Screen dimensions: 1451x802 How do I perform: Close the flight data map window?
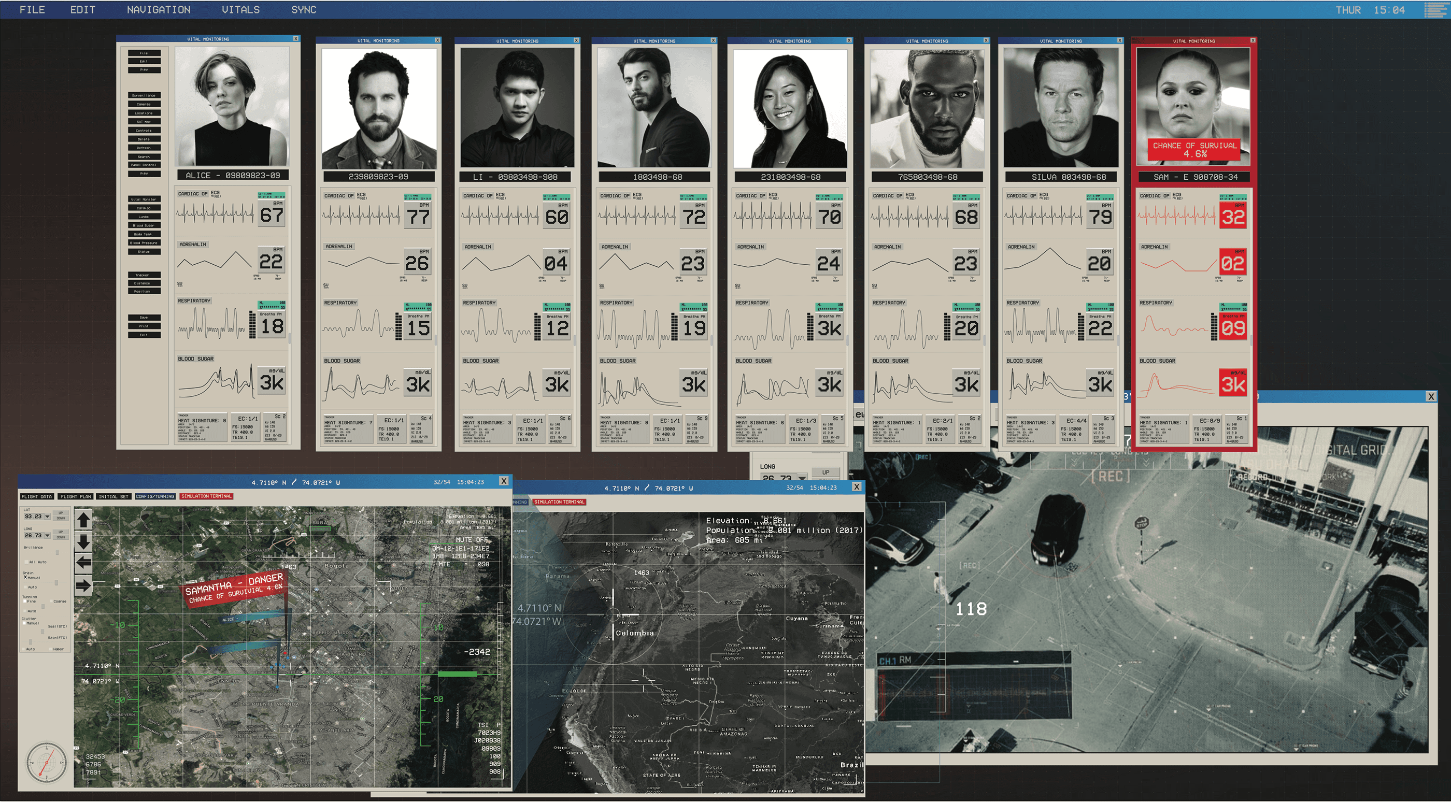point(504,481)
